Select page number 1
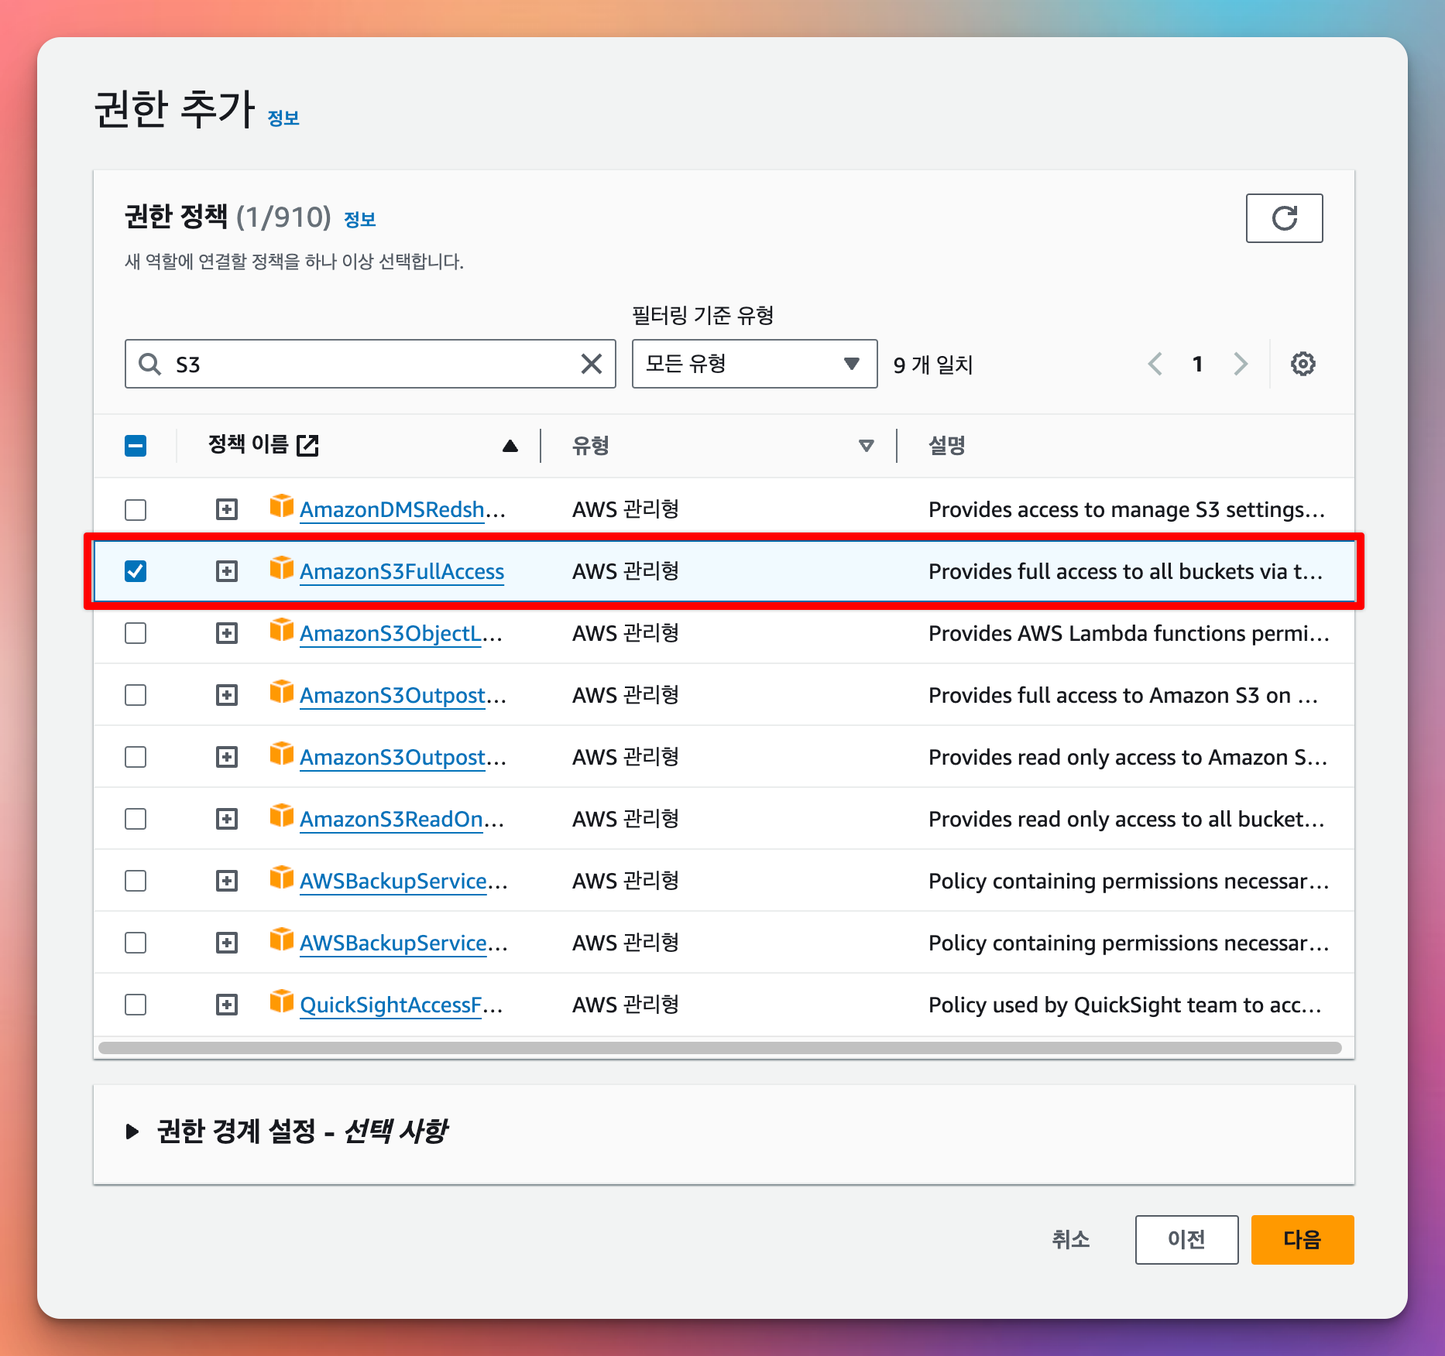The image size is (1445, 1356). tap(1197, 364)
